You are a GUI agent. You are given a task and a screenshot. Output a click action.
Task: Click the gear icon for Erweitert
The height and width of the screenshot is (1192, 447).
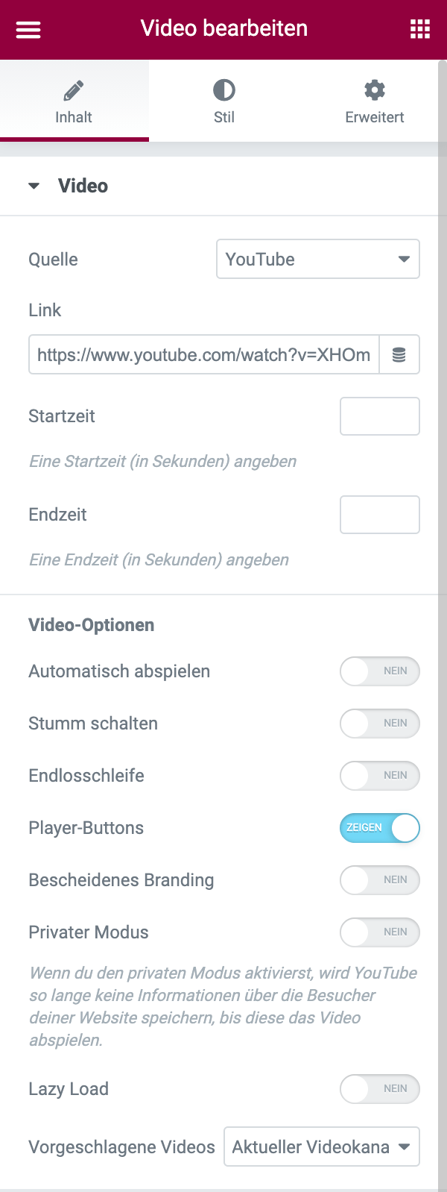(x=374, y=91)
